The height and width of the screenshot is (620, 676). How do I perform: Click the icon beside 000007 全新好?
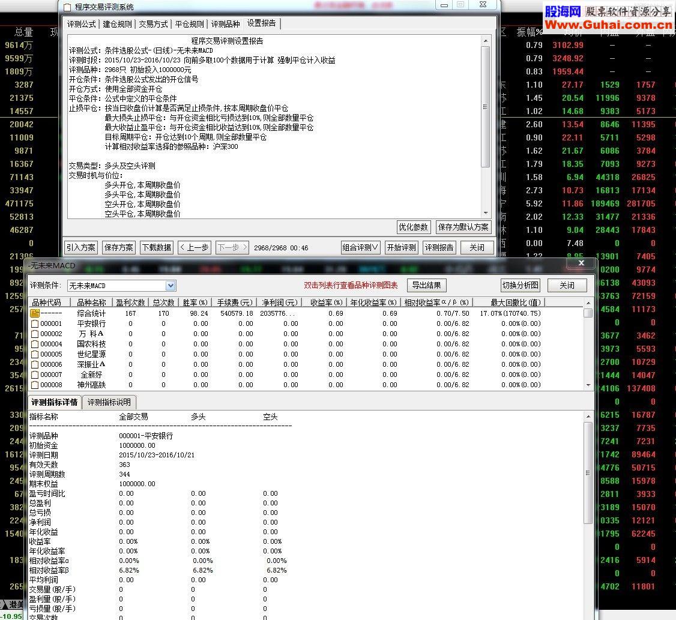35,375
